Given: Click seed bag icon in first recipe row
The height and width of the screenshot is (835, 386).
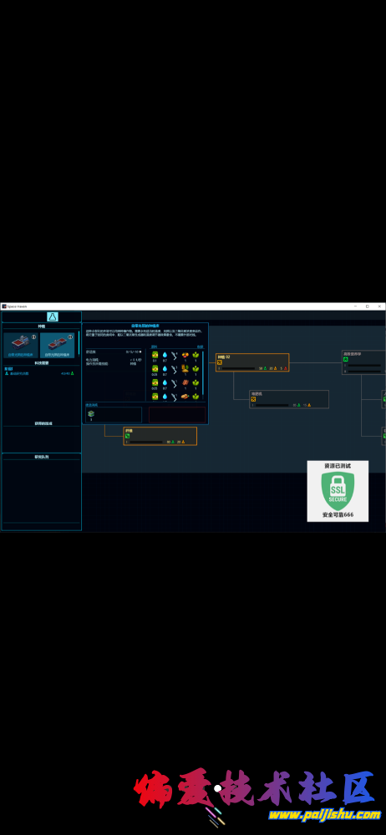Looking at the screenshot, I should click(x=155, y=355).
